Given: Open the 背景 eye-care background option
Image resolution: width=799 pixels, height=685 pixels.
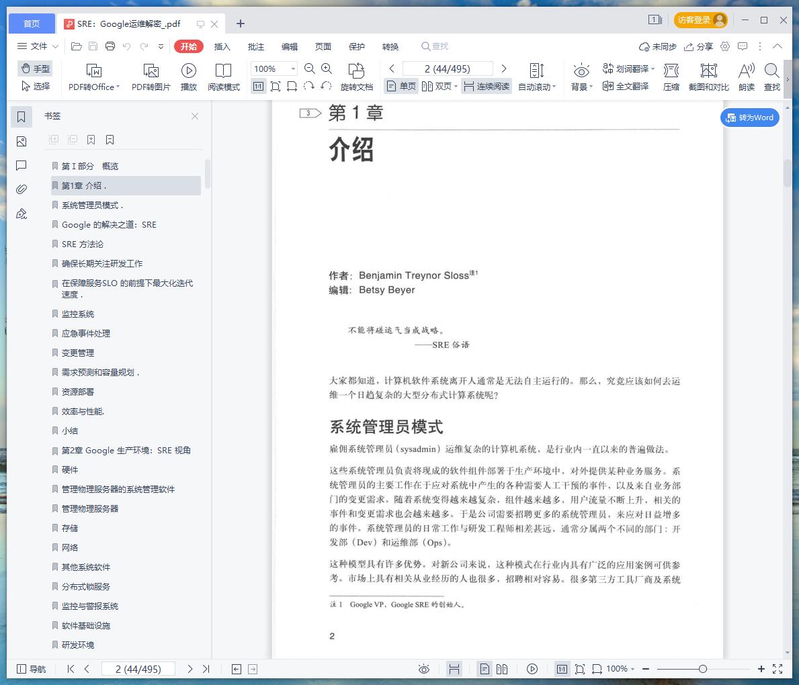Looking at the screenshot, I should (581, 77).
